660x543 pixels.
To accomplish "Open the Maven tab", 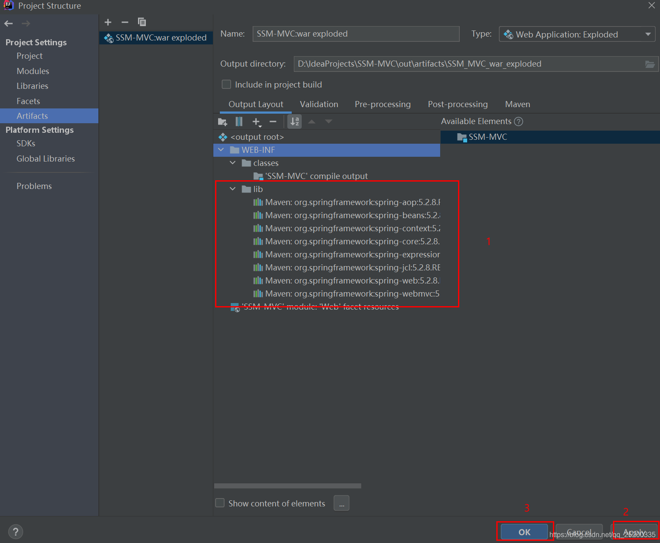I will (x=518, y=105).
